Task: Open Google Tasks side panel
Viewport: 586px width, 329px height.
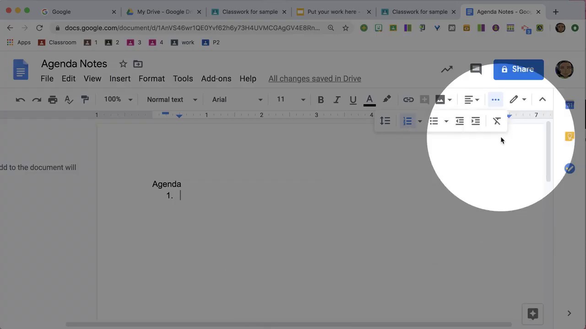Action: click(570, 169)
